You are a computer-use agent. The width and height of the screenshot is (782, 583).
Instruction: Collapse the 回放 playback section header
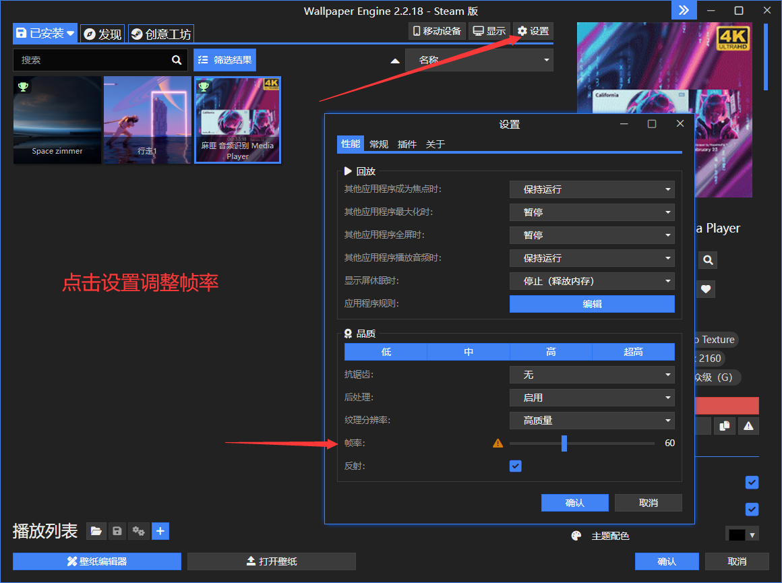[359, 171]
